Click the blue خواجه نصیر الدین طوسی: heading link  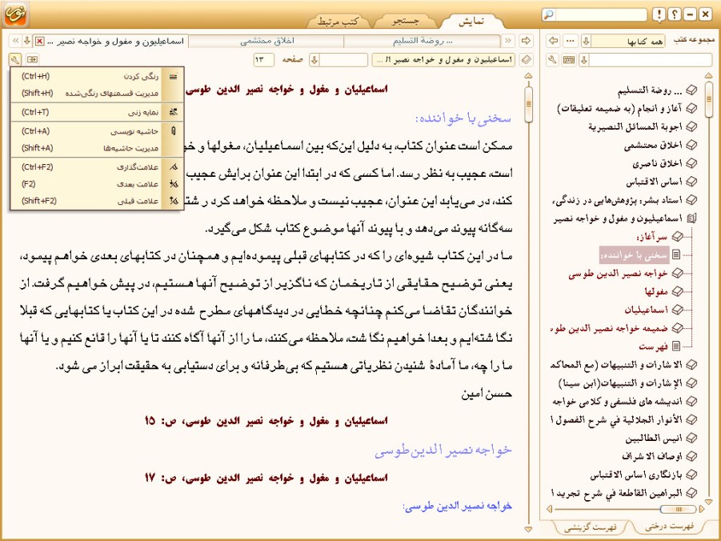tap(458, 506)
